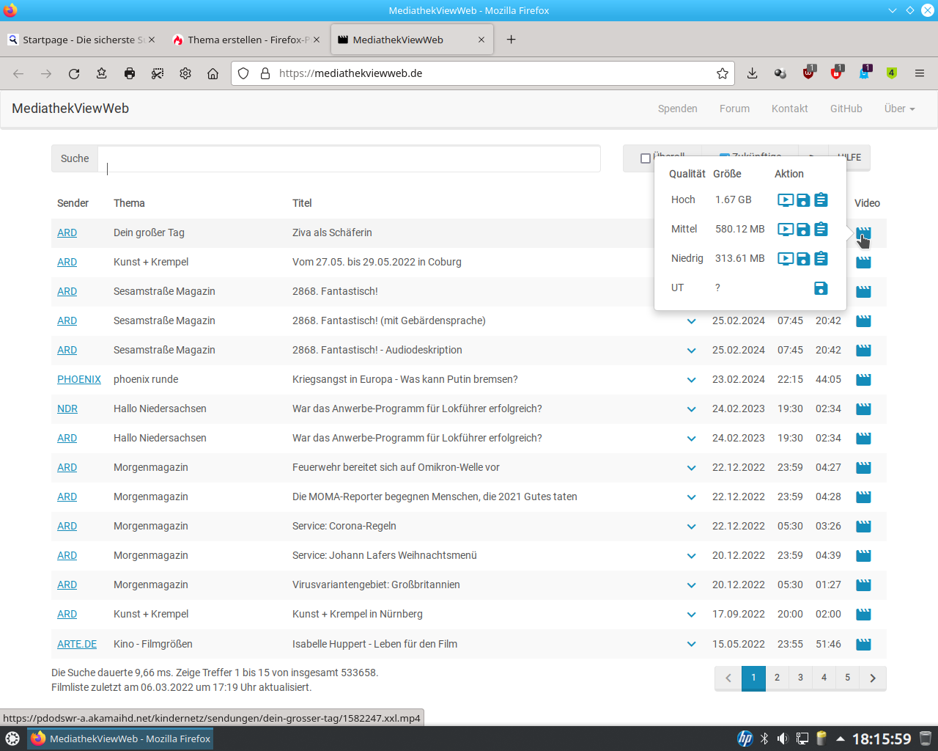The image size is (938, 751).
Task: Open the application launcher menu
Action: (x=12, y=739)
